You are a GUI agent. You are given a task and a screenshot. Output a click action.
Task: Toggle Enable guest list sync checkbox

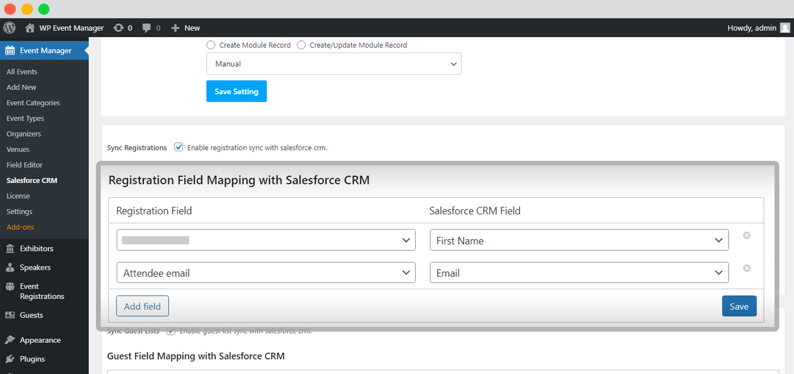point(171,331)
